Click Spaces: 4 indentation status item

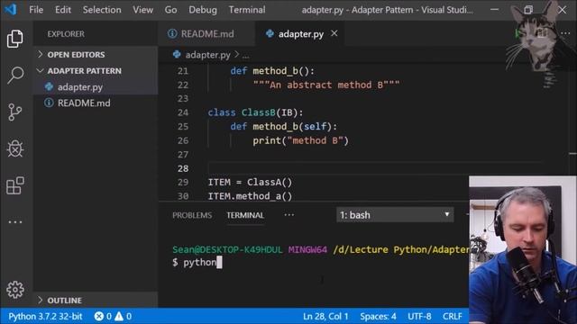pyautogui.click(x=378, y=316)
